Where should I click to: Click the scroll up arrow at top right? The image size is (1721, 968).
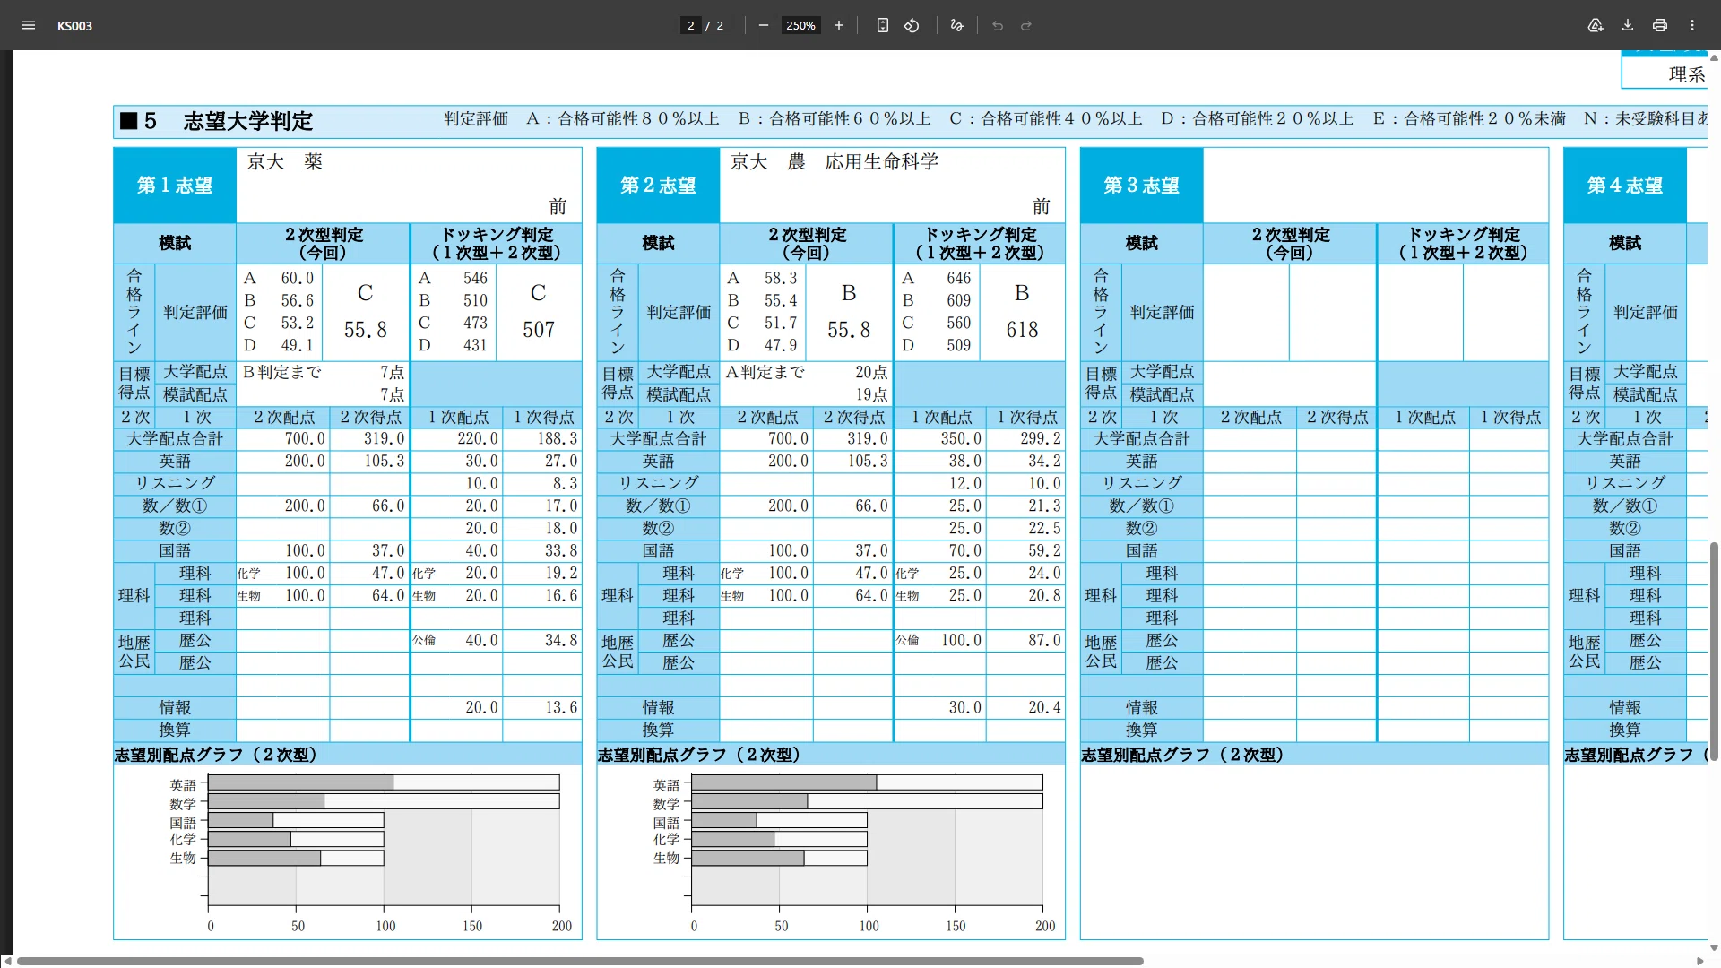[1715, 56]
